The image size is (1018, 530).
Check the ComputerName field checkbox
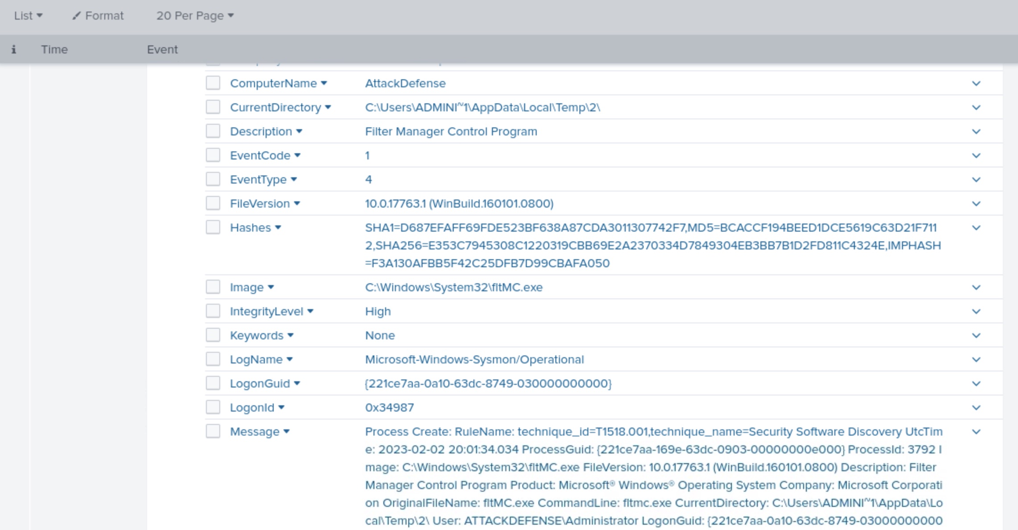coord(213,83)
